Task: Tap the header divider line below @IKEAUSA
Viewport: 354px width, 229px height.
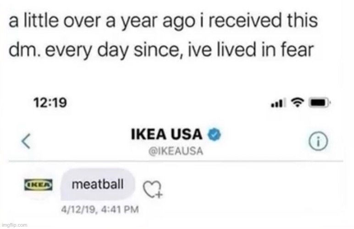Action: click(x=176, y=161)
